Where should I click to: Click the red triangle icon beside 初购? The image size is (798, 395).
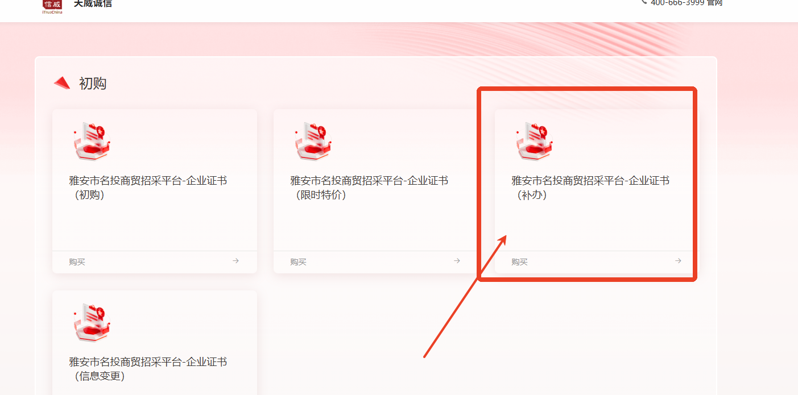(62, 83)
